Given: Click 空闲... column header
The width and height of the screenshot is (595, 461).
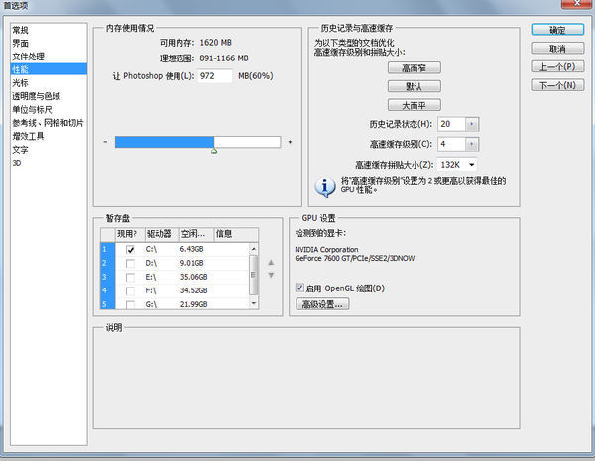Looking at the screenshot, I should pos(196,234).
